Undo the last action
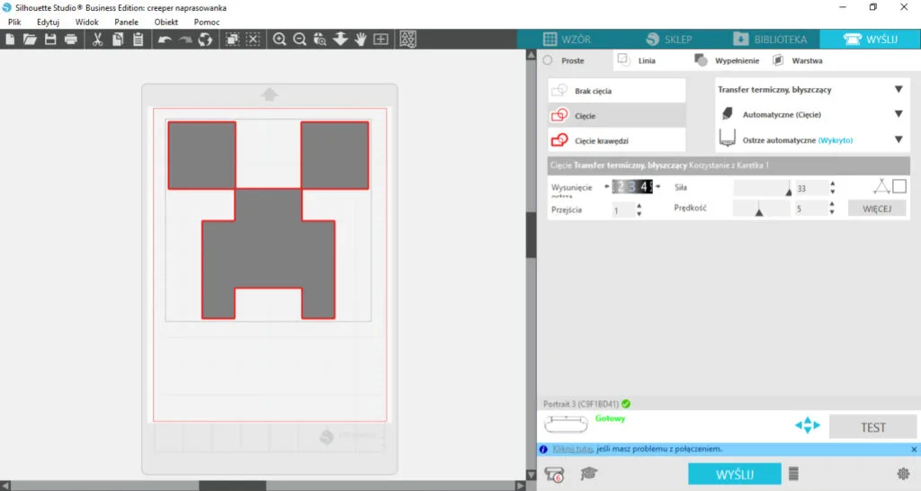 click(x=165, y=40)
